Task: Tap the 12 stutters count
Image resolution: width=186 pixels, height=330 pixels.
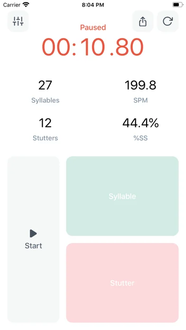Action: click(x=45, y=123)
